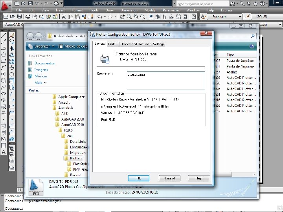
Task: Click Cancel in the Plotter Configuration Editor
Action: [169, 178]
